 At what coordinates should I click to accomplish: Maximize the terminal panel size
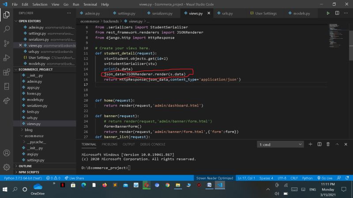pos(337,144)
